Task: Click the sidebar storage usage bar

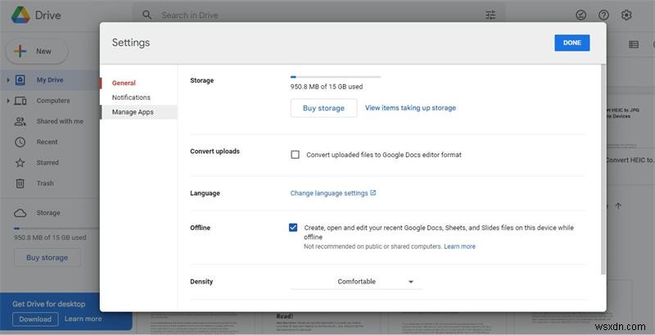Action: (x=56, y=229)
